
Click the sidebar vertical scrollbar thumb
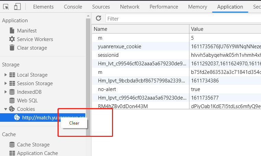coord(88,77)
